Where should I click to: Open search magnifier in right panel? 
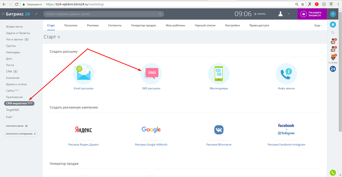[333, 33]
